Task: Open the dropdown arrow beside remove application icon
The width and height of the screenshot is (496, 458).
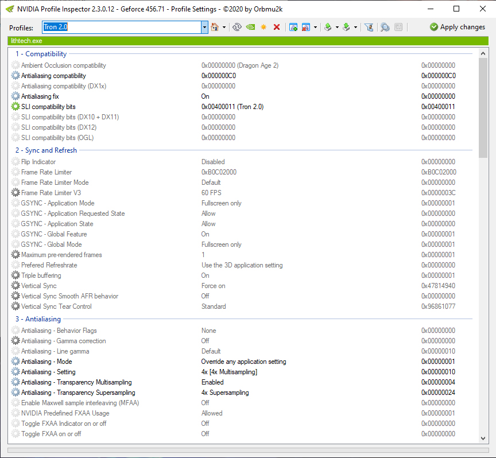Action: coord(315,27)
